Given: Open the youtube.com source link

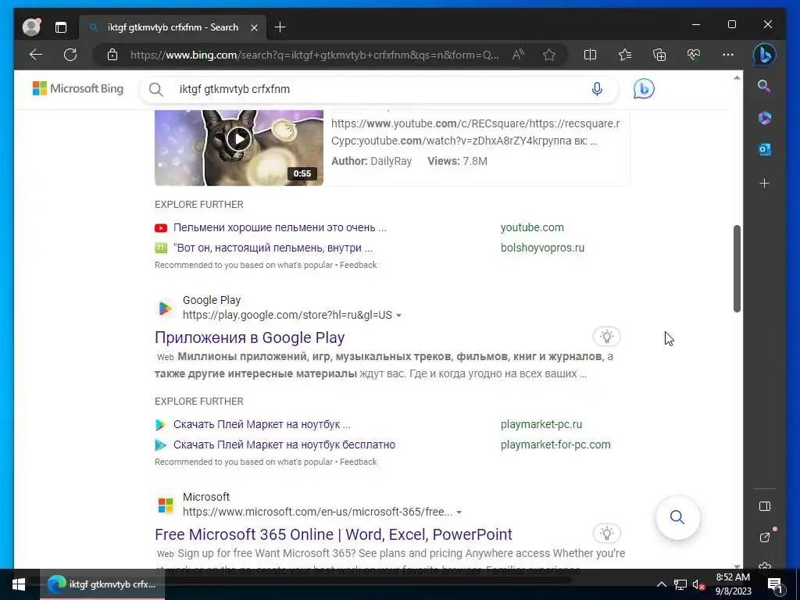Looking at the screenshot, I should click(532, 227).
